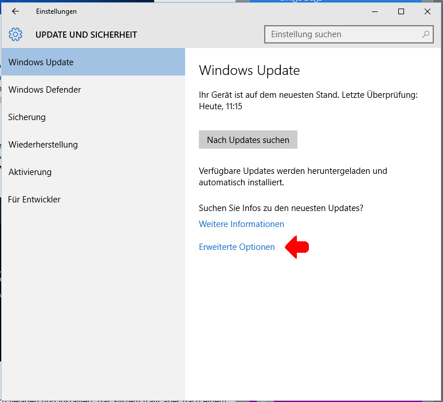Close the Einstellungen window

click(428, 11)
